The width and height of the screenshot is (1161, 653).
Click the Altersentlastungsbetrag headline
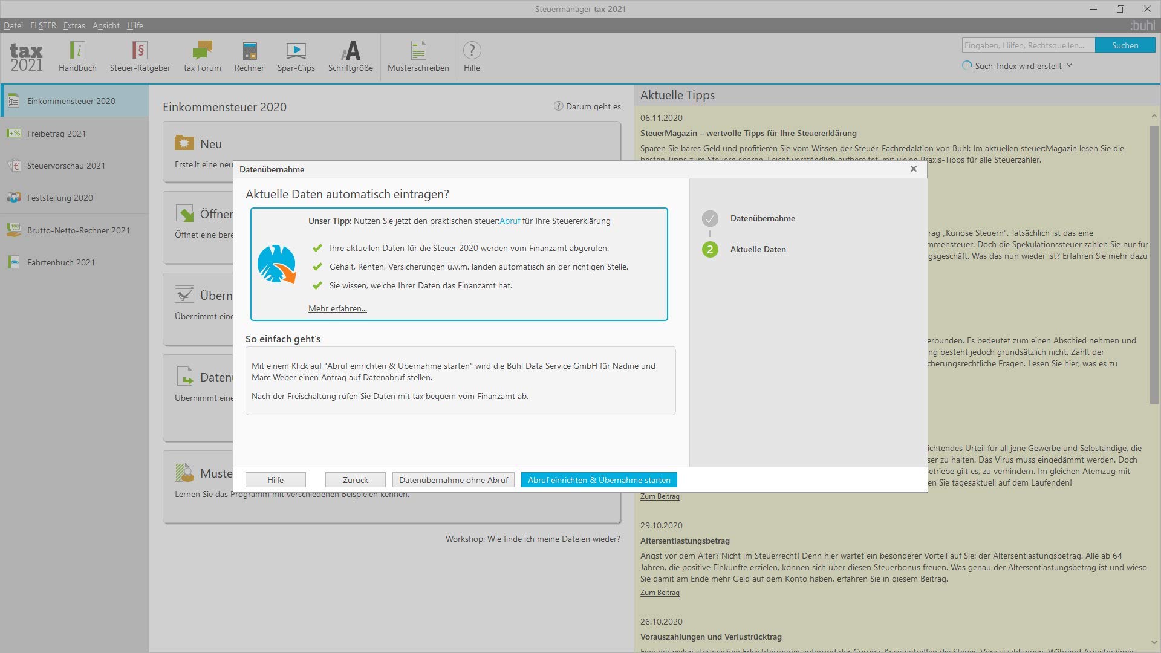pyautogui.click(x=685, y=541)
